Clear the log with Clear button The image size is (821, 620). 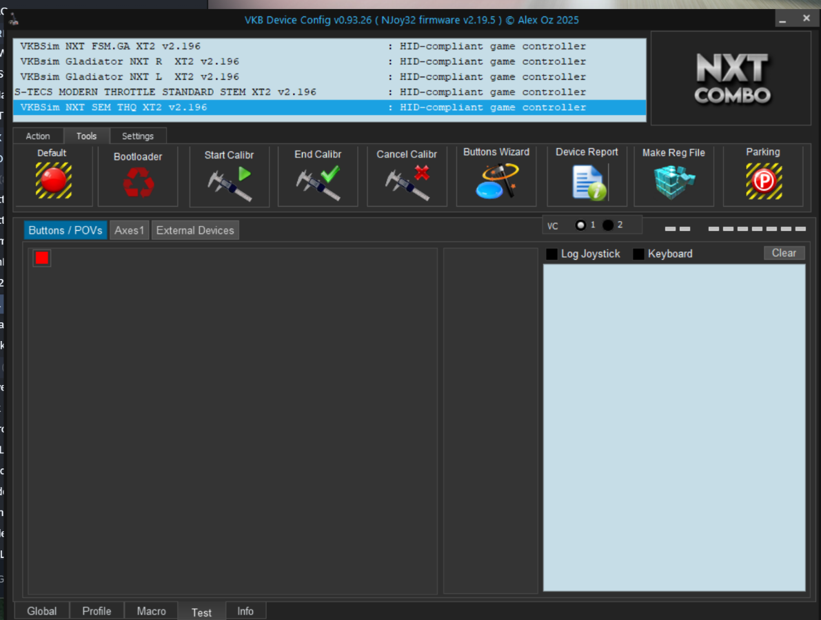click(x=784, y=253)
